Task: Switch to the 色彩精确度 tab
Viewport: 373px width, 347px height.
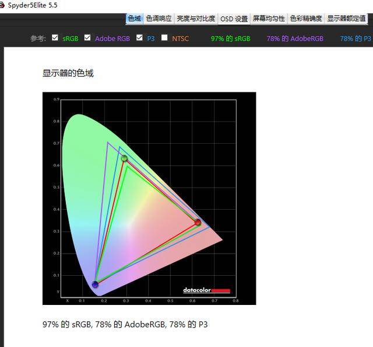Action: (306, 19)
